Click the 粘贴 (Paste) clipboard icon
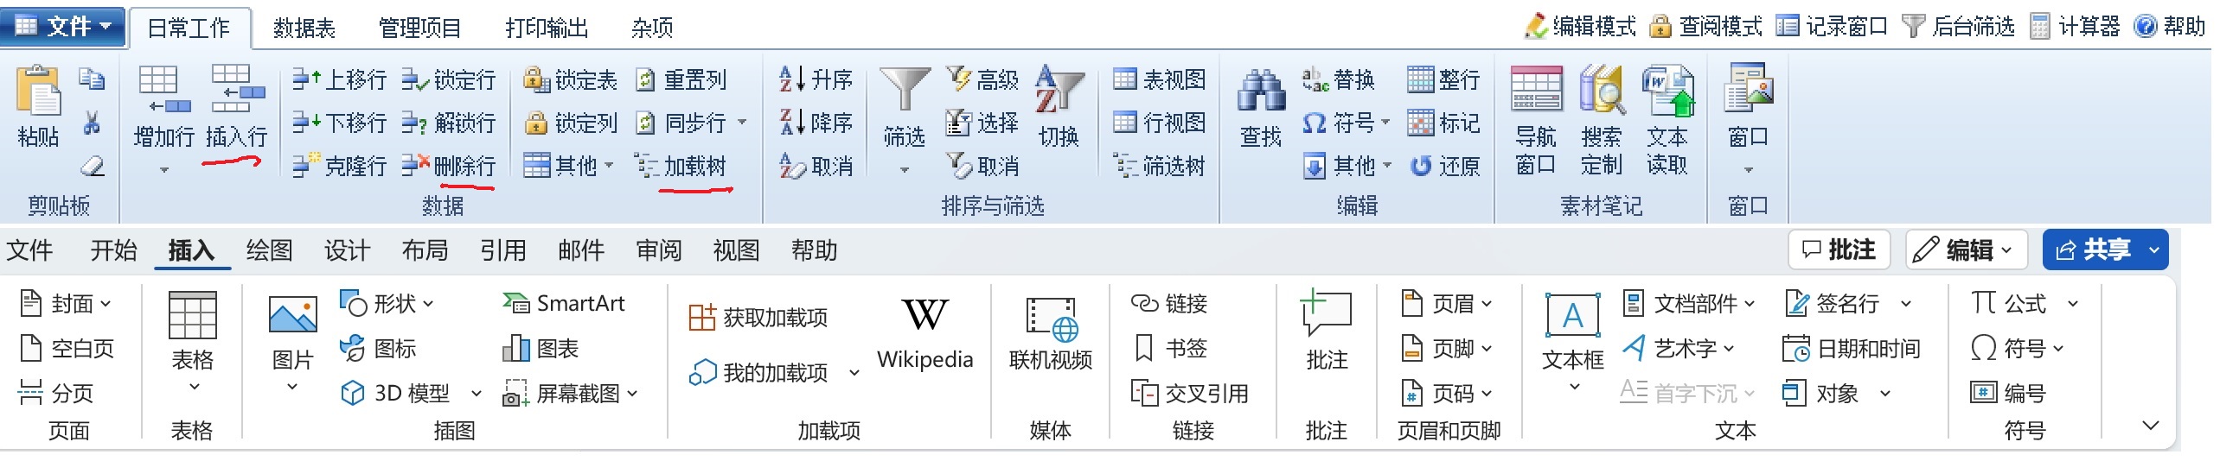Image resolution: width=2220 pixels, height=461 pixels. (38, 91)
